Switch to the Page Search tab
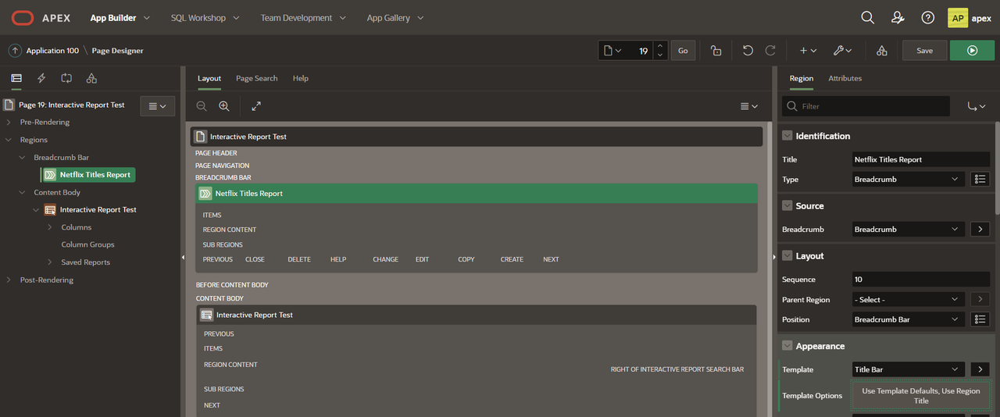Viewport: 1000px width, 417px height. (256, 78)
